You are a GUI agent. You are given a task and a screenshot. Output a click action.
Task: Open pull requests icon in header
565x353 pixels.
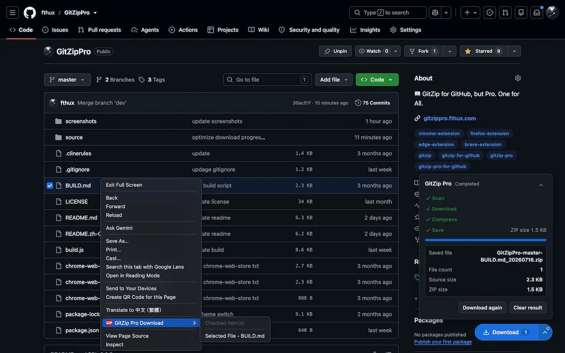point(505,13)
